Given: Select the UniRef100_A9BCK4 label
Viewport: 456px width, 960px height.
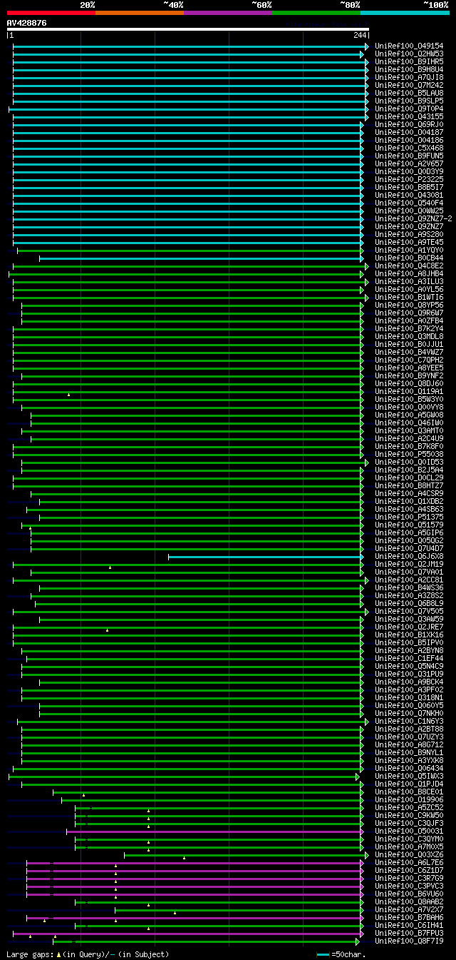Looking at the screenshot, I should (409, 682).
